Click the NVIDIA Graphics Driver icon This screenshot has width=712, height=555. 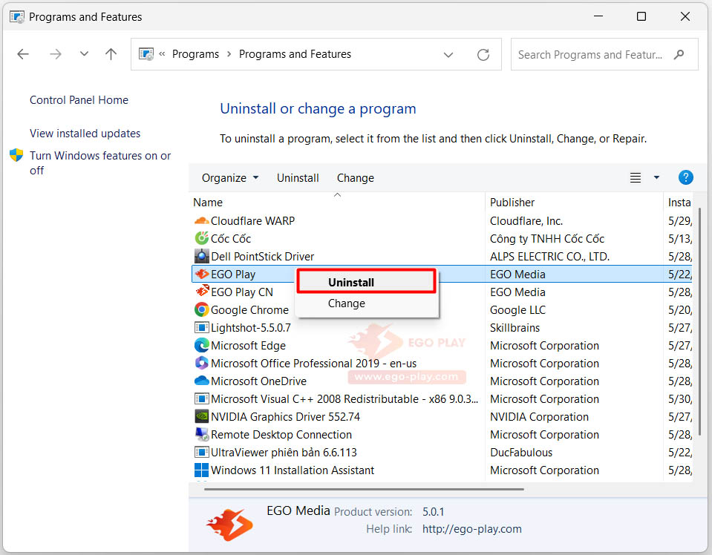(201, 416)
